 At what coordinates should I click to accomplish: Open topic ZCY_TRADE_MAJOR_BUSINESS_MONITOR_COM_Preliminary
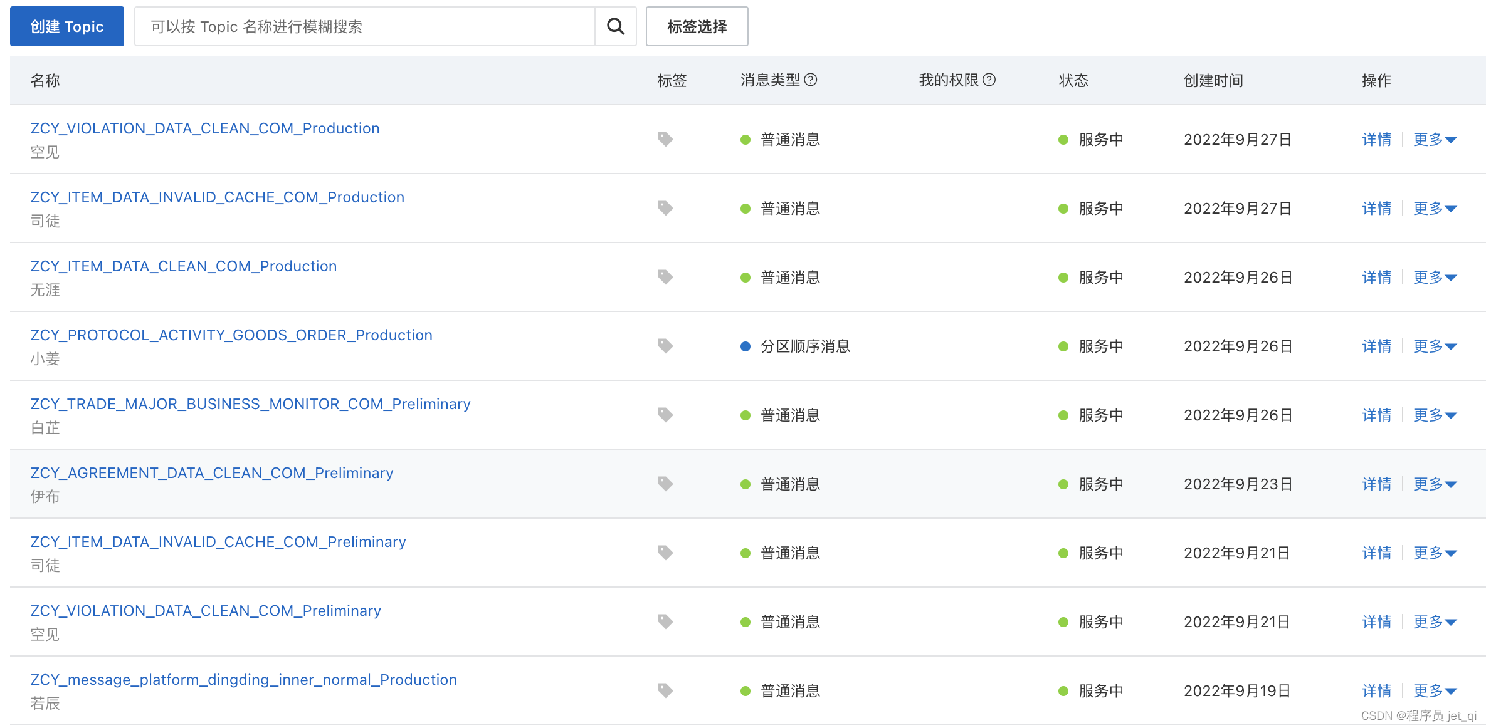tap(251, 404)
